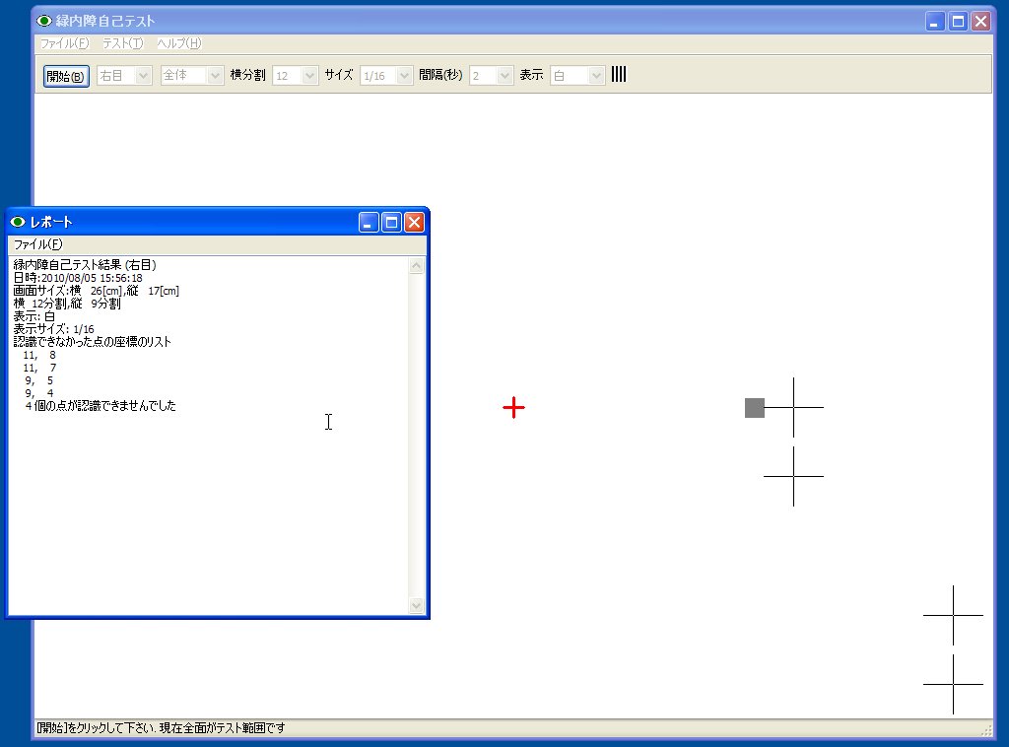Click the line 認識できなかった点の座標のリスト
The width and height of the screenshot is (1009, 747).
92,342
